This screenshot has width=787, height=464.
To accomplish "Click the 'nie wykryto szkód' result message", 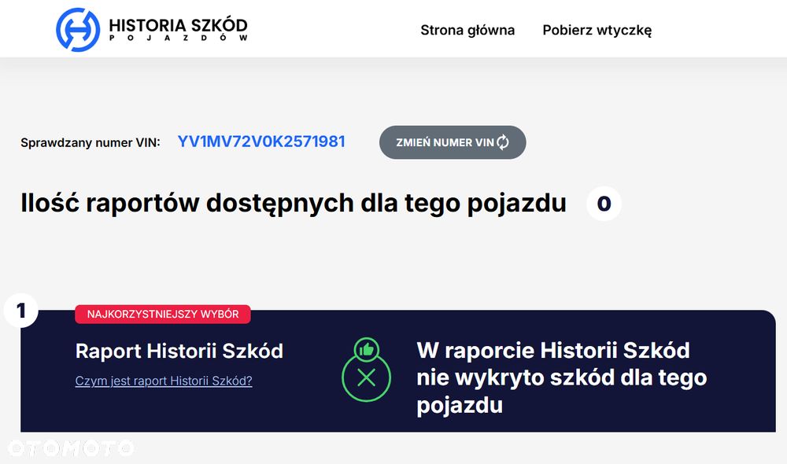I will click(561, 378).
